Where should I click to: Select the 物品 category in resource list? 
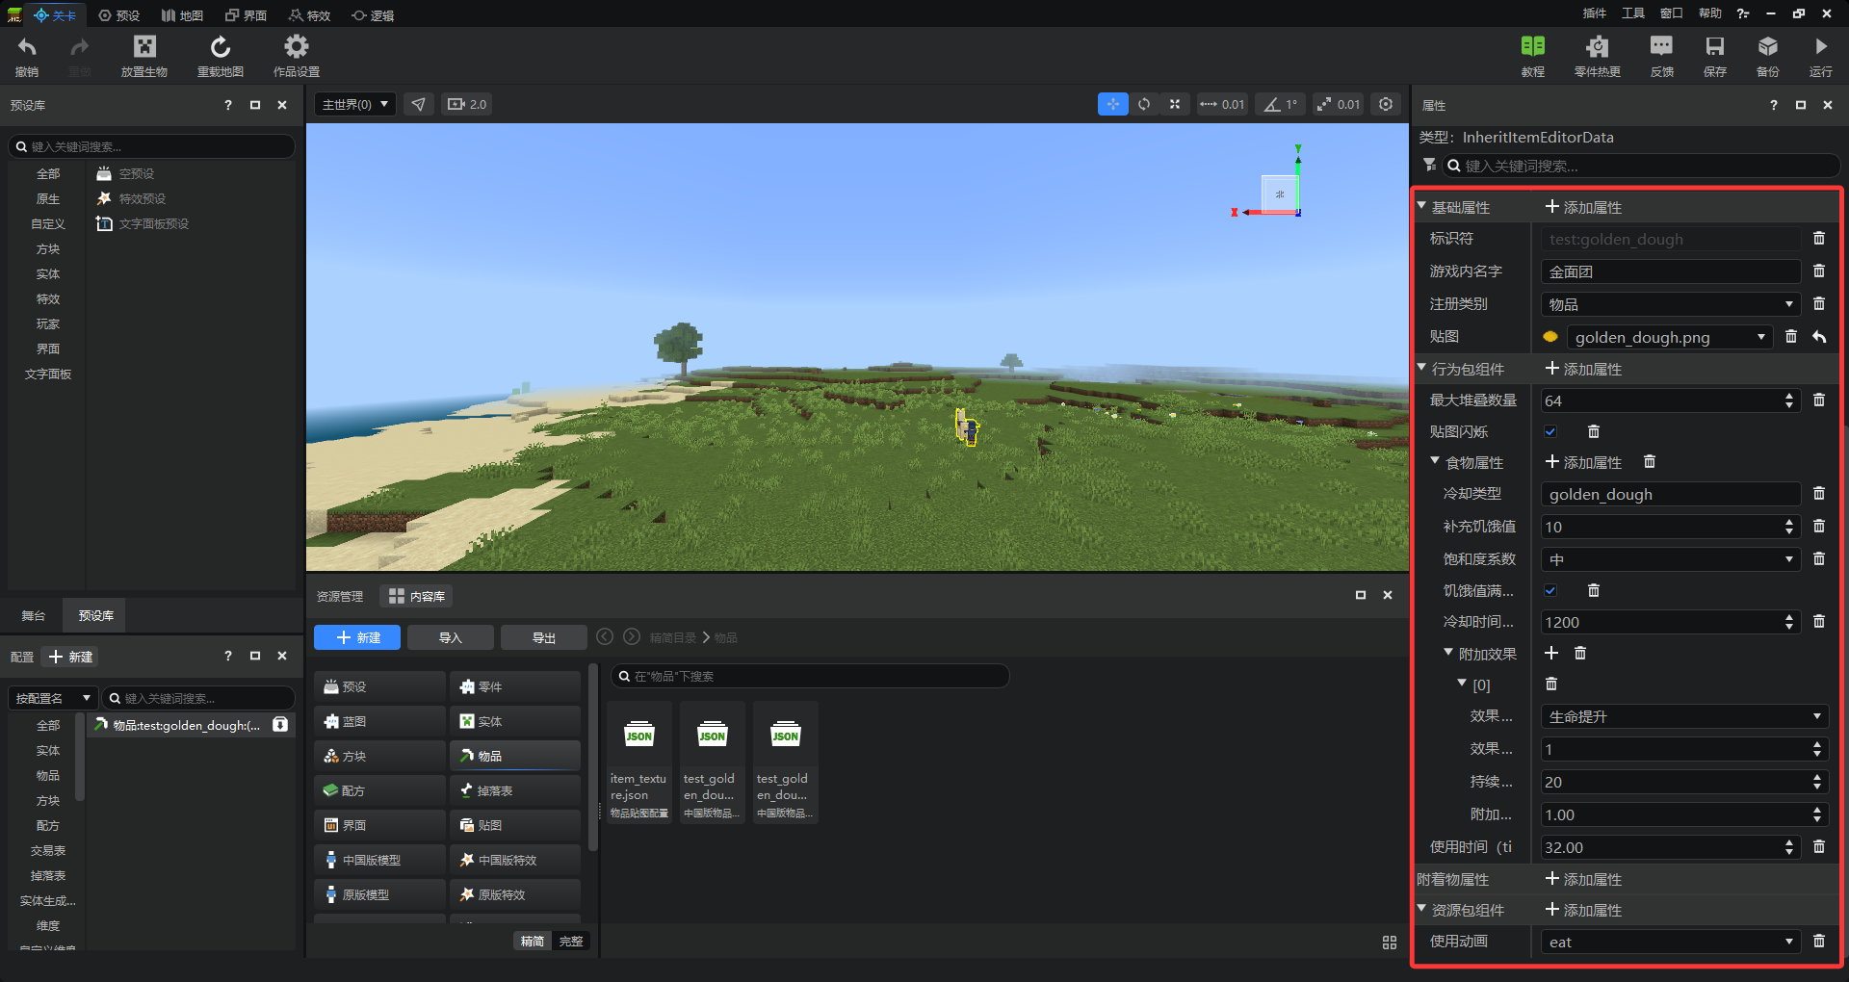click(x=515, y=756)
